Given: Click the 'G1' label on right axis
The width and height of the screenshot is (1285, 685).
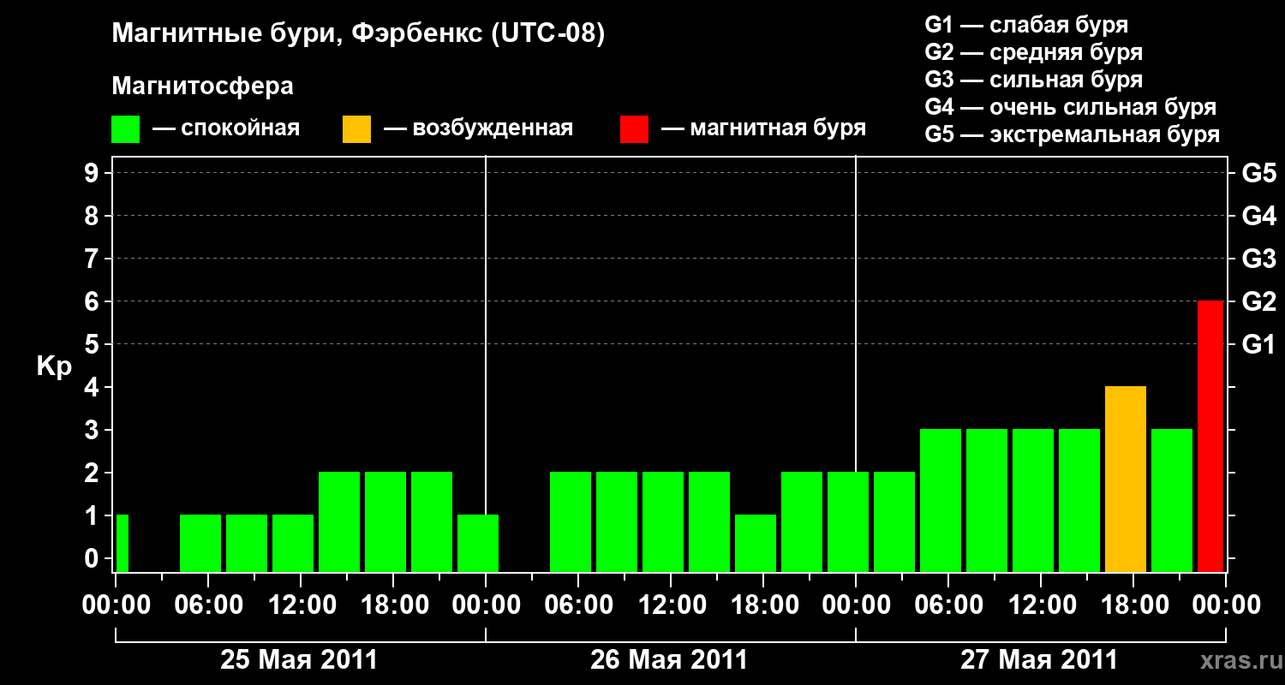Looking at the screenshot, I should 1258,344.
